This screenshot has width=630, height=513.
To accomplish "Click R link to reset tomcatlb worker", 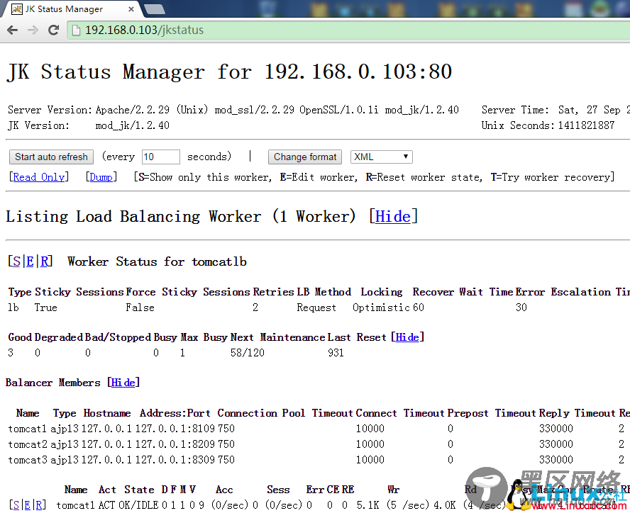I will click(x=45, y=261).
